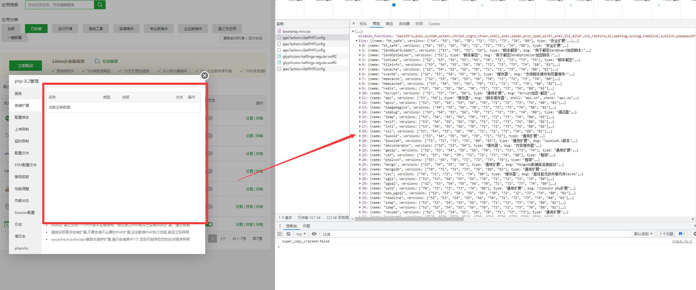Clear the console with the ban icon

[x=288, y=234]
